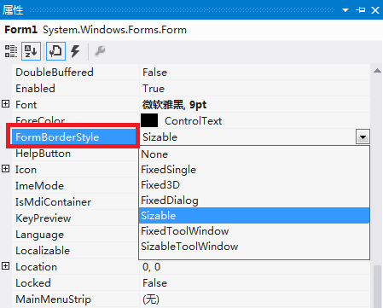Collapse the FormBorderStyle dropdown arrow

(363, 137)
